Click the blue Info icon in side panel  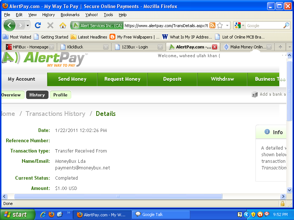(x=267, y=132)
